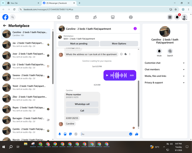Open Barragán 2 beds conversation

(x=26, y=120)
